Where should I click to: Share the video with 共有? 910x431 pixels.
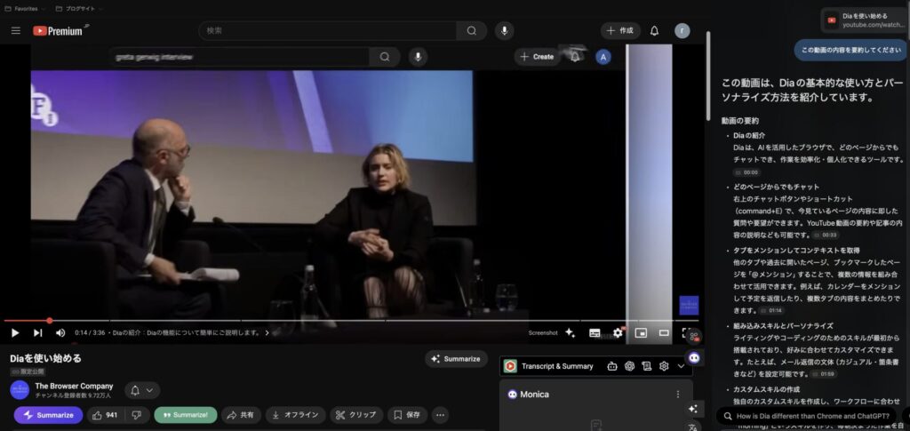click(241, 415)
